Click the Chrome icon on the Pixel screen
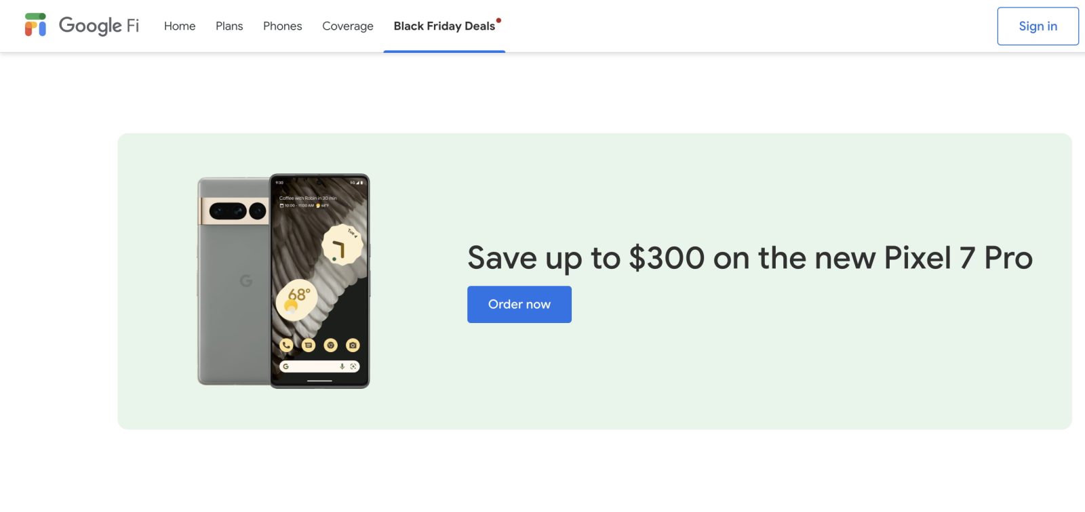Screen dimensions: 1085x512 coord(331,345)
